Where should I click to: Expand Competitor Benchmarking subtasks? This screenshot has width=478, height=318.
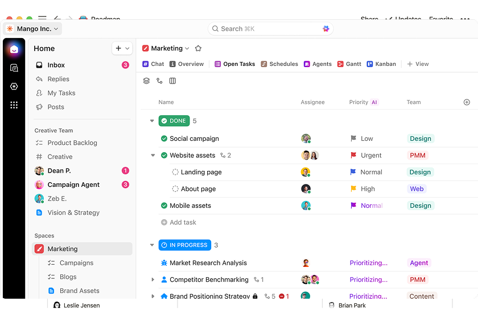coord(153,279)
